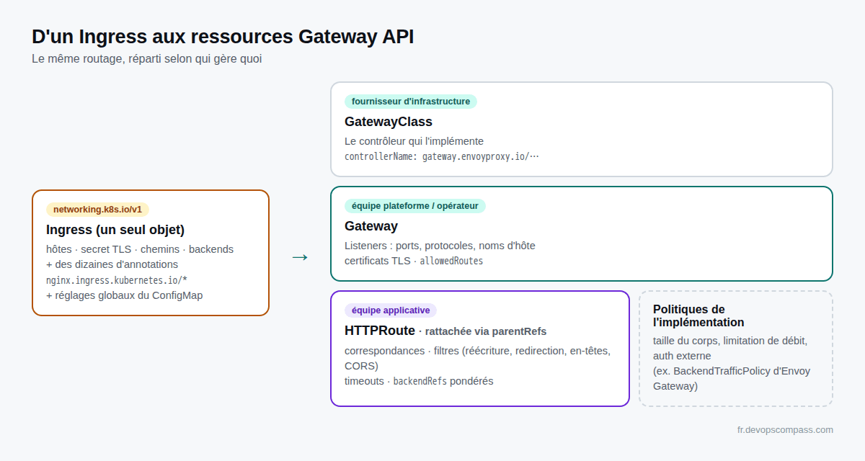Click the "Listeners : ports, protocoles, noms d'hôte" line
Viewport: 865px width, 461px height.
[440, 246]
